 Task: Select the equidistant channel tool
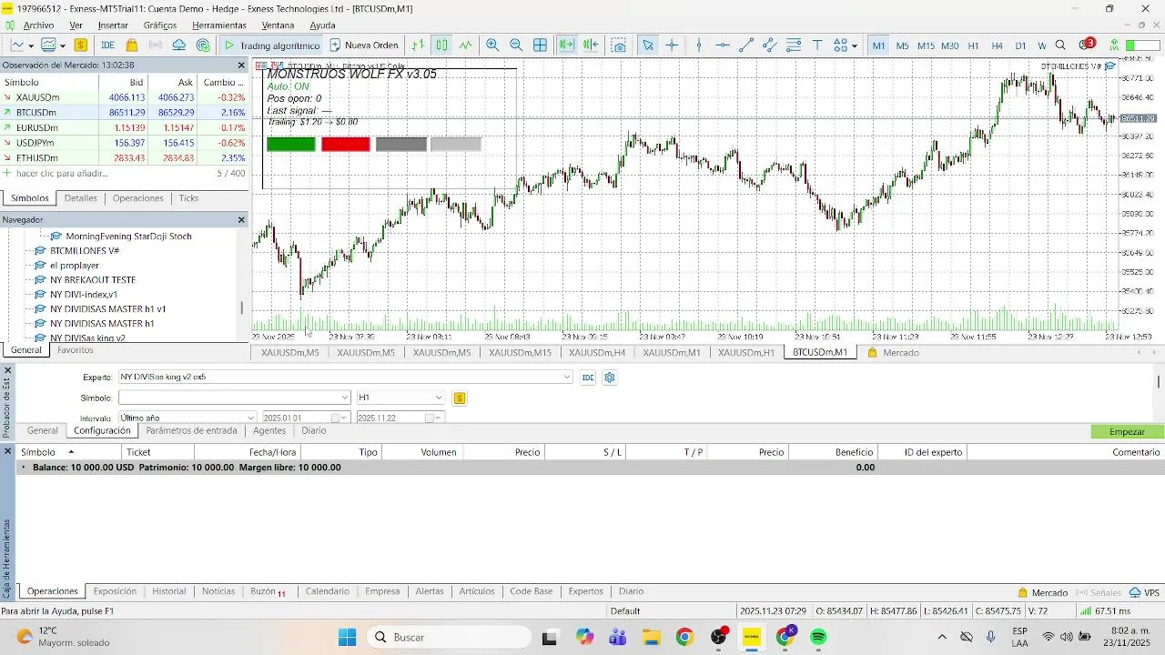click(770, 45)
